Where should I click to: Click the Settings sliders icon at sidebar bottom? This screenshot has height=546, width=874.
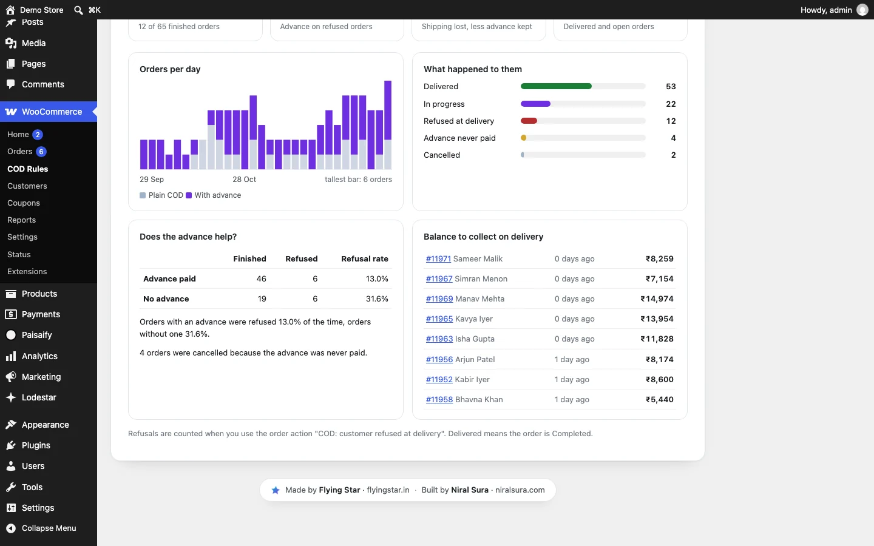coord(11,508)
